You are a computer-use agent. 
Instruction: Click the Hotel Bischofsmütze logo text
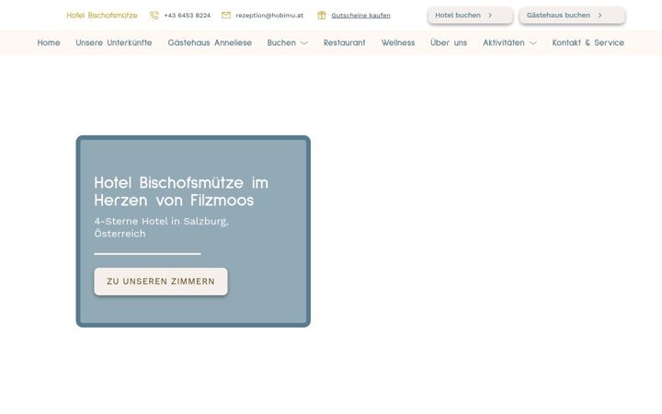pos(102,16)
